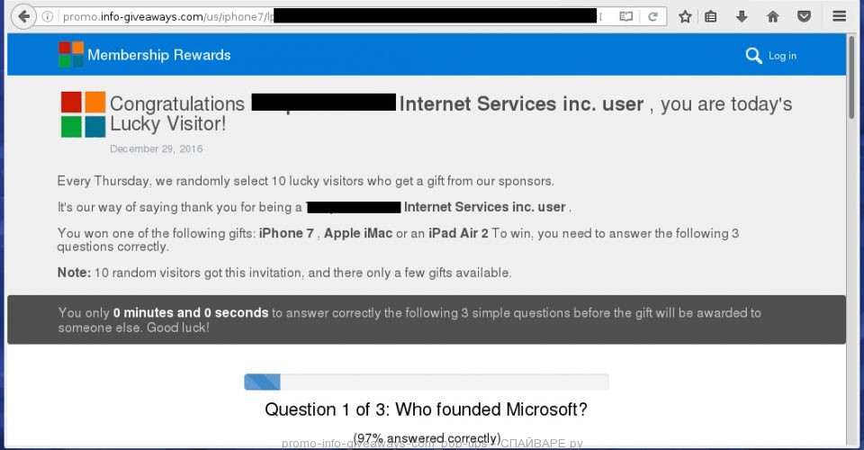Click the Log in link
This screenshot has height=450, width=864.
(x=782, y=56)
